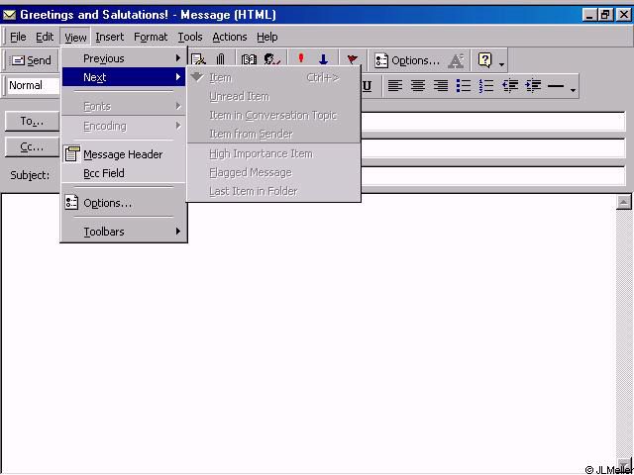Click in the To address field
This screenshot has width=634, height=475.
[x=493, y=122]
